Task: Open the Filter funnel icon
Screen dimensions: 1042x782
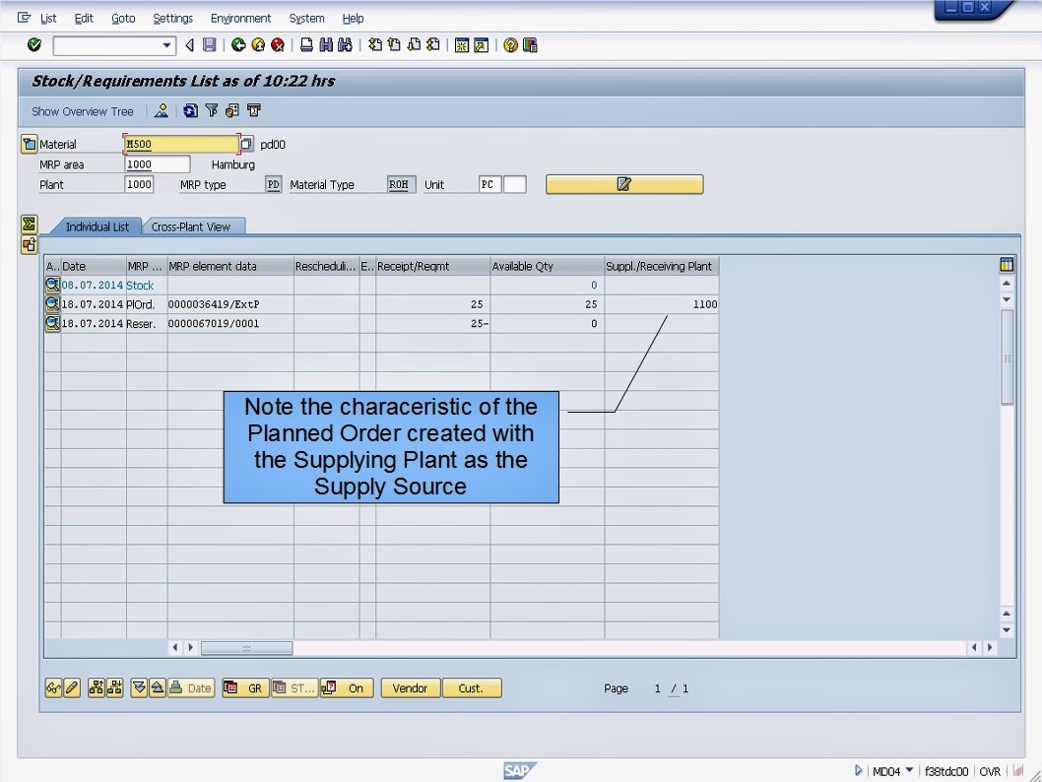Action: coord(212,110)
